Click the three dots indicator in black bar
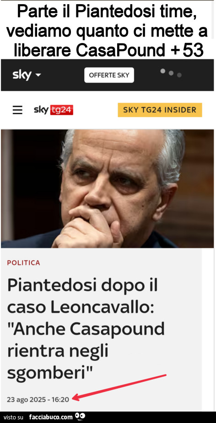The height and width of the screenshot is (423, 216). 171,73
